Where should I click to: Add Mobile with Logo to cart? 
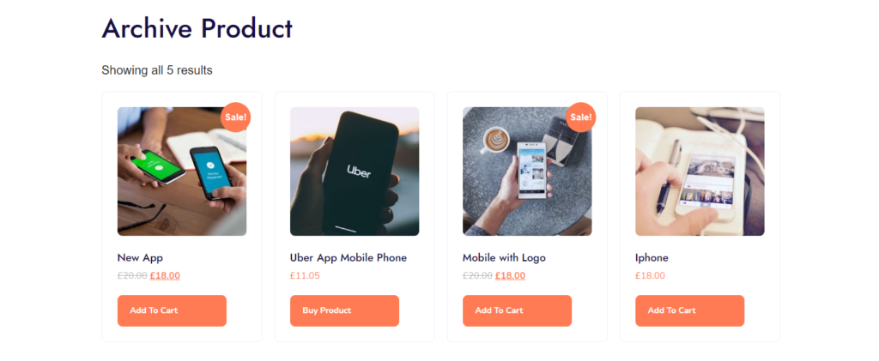pos(517,310)
